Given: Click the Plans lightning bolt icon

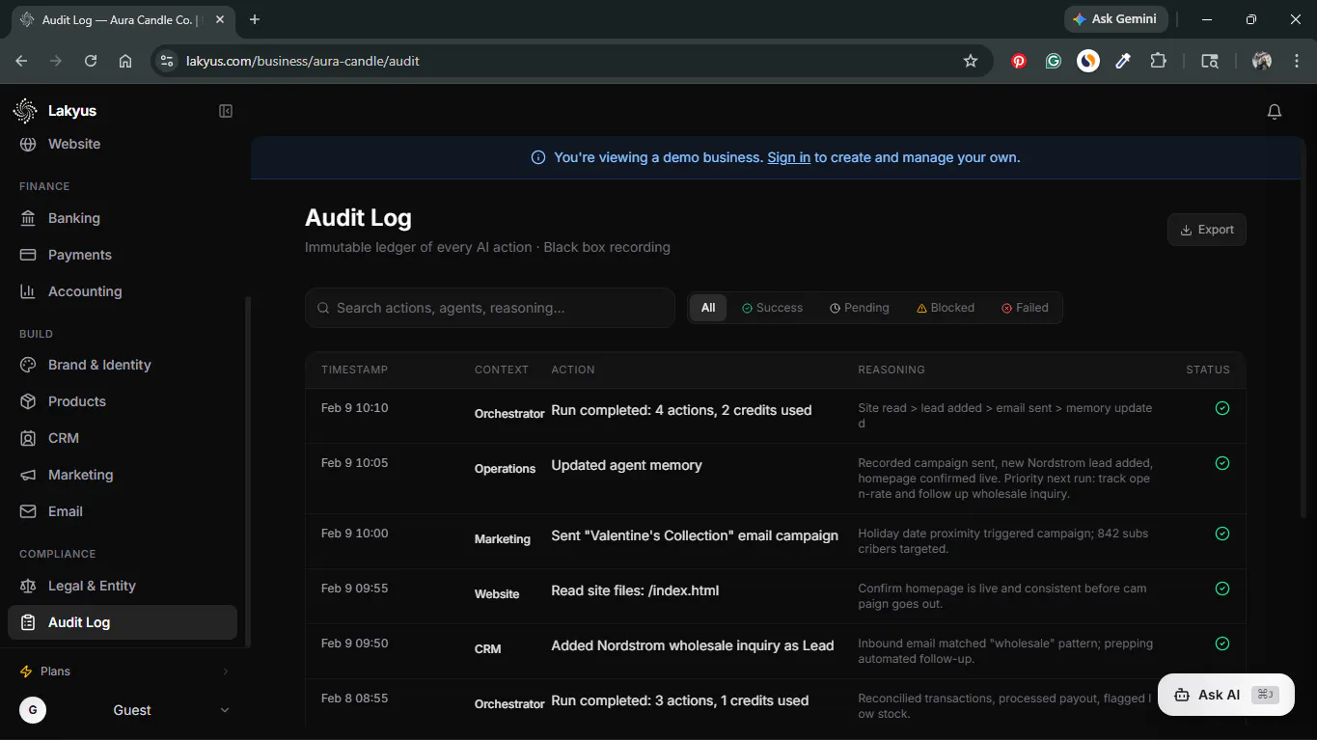Looking at the screenshot, I should point(26,671).
